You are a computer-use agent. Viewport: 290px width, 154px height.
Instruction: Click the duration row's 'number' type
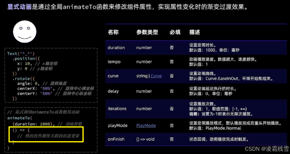144,47
